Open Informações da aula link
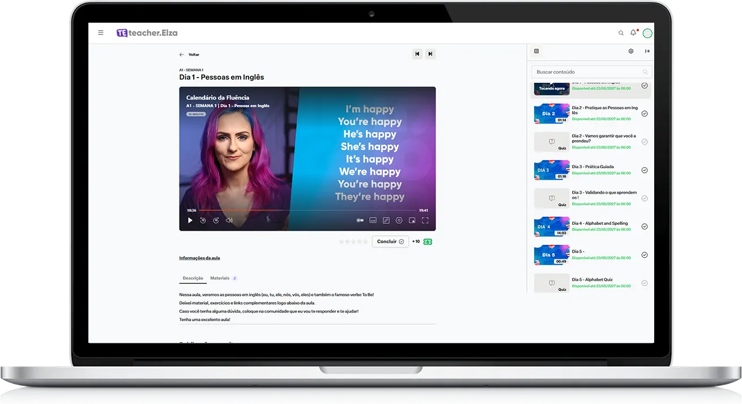The width and height of the screenshot is (742, 404). (199, 258)
